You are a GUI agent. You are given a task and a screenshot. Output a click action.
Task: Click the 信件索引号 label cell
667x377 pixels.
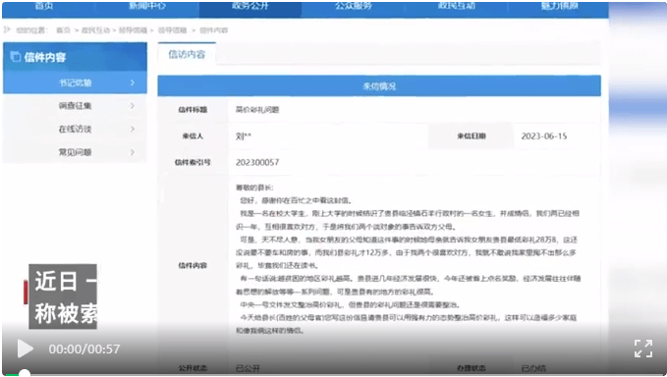193,162
